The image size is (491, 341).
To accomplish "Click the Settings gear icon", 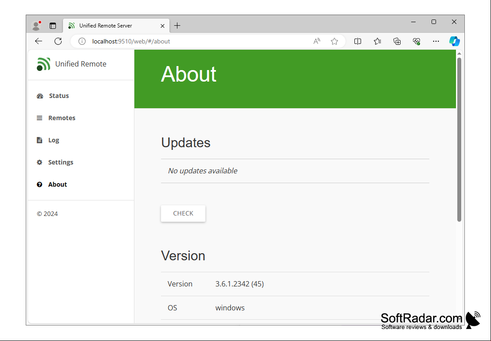I will point(39,162).
